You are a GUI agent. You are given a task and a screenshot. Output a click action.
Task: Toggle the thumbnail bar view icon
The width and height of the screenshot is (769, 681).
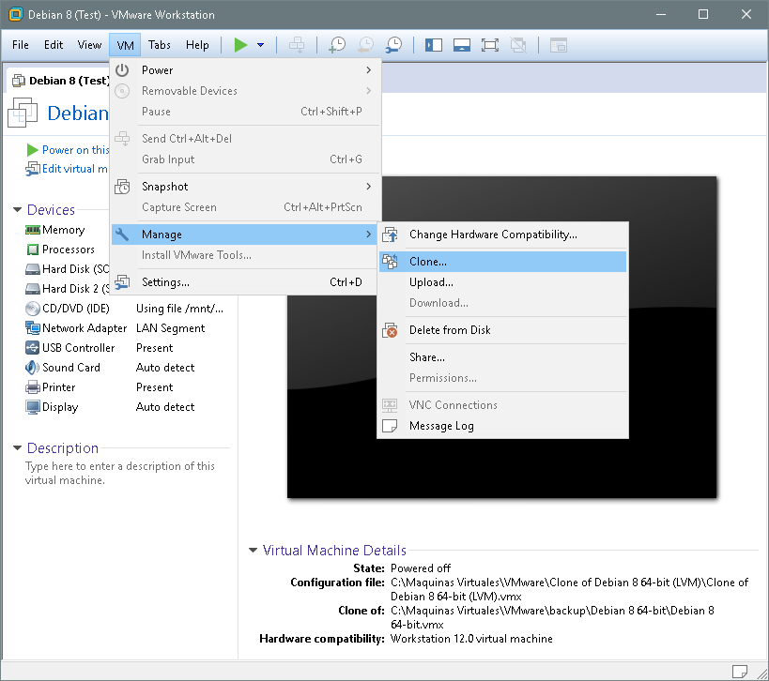pos(462,45)
